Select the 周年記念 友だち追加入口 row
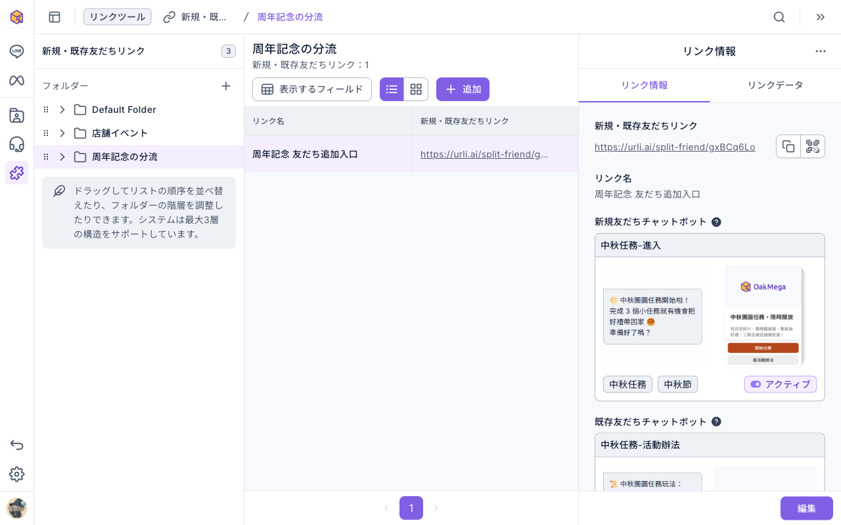841x525 pixels. 411,154
